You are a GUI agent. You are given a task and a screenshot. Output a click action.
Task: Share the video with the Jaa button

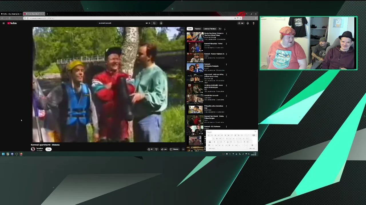click(x=164, y=149)
